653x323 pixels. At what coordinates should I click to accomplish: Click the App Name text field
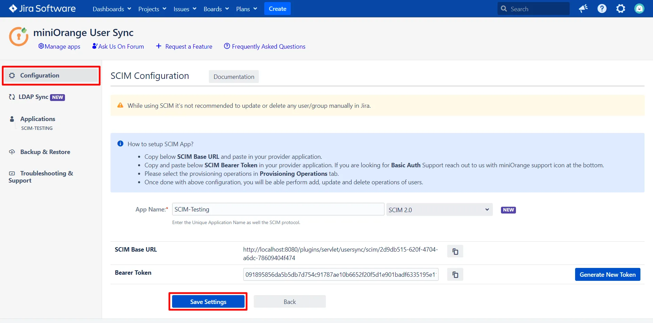(278, 209)
